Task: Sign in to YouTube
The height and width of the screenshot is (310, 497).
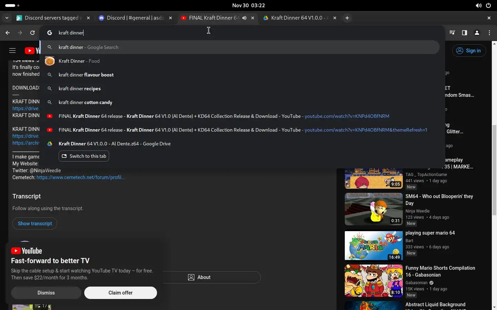Action: tap(469, 51)
